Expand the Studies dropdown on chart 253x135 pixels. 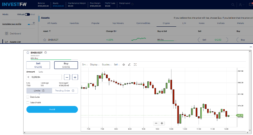107,65
